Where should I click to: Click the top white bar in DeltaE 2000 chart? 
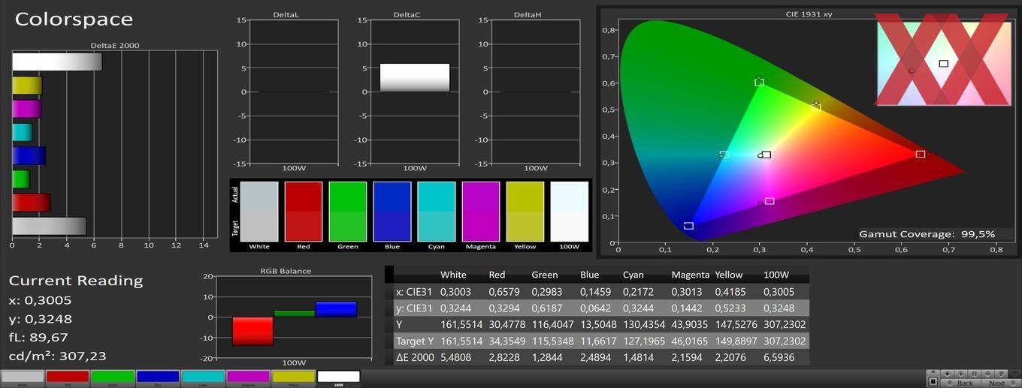tap(57, 62)
